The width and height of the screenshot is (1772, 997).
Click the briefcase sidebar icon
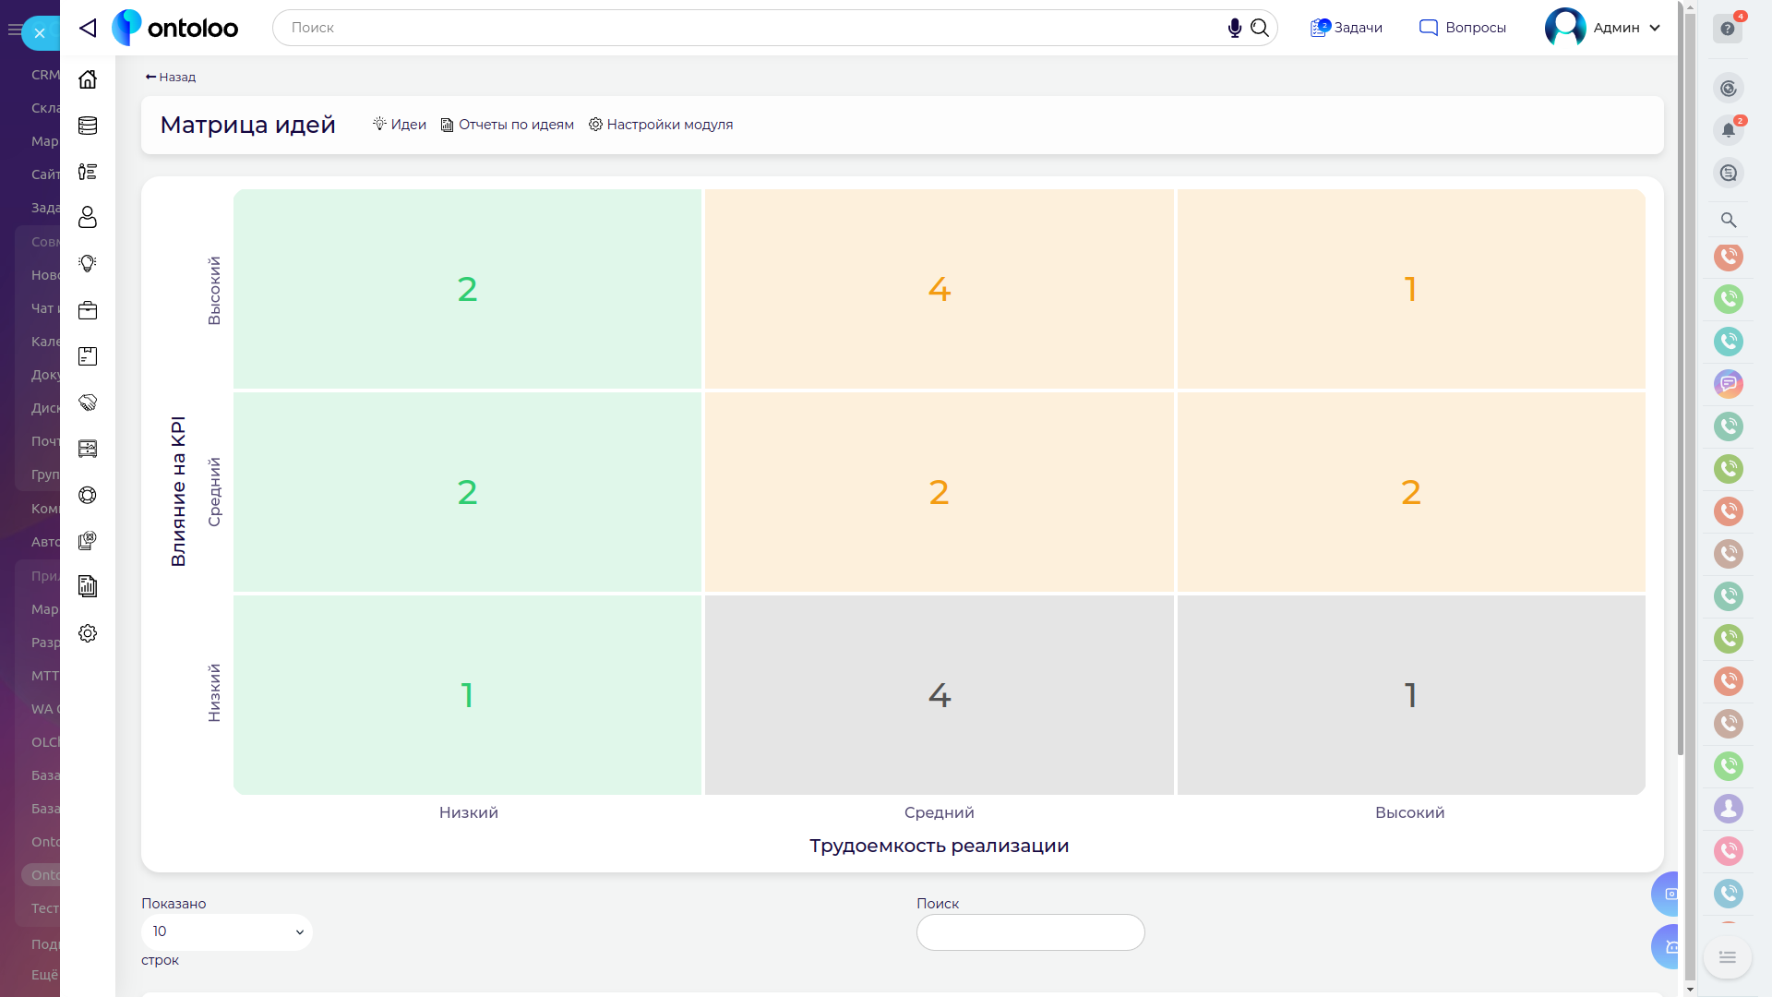(88, 310)
